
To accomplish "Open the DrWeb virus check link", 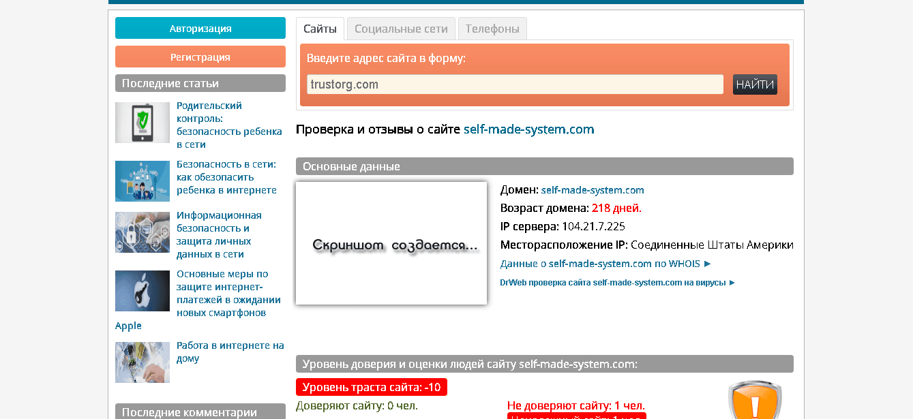I will [617, 282].
